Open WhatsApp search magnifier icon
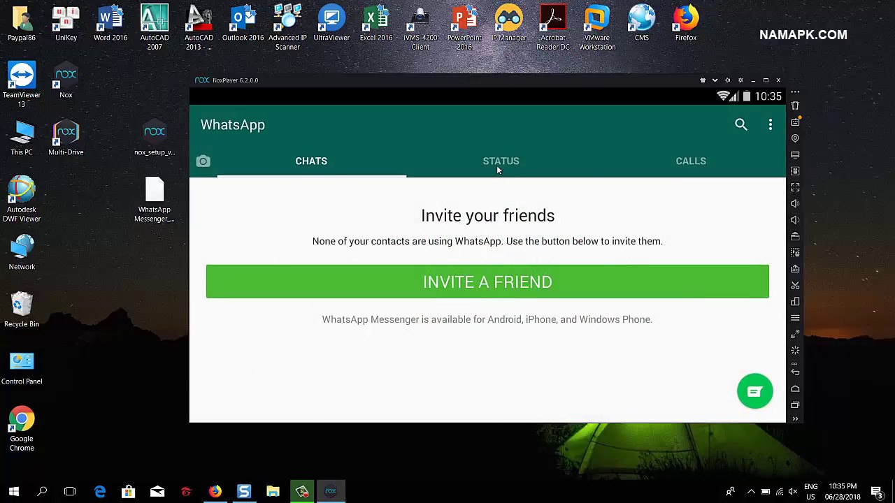895x503 pixels. click(741, 124)
